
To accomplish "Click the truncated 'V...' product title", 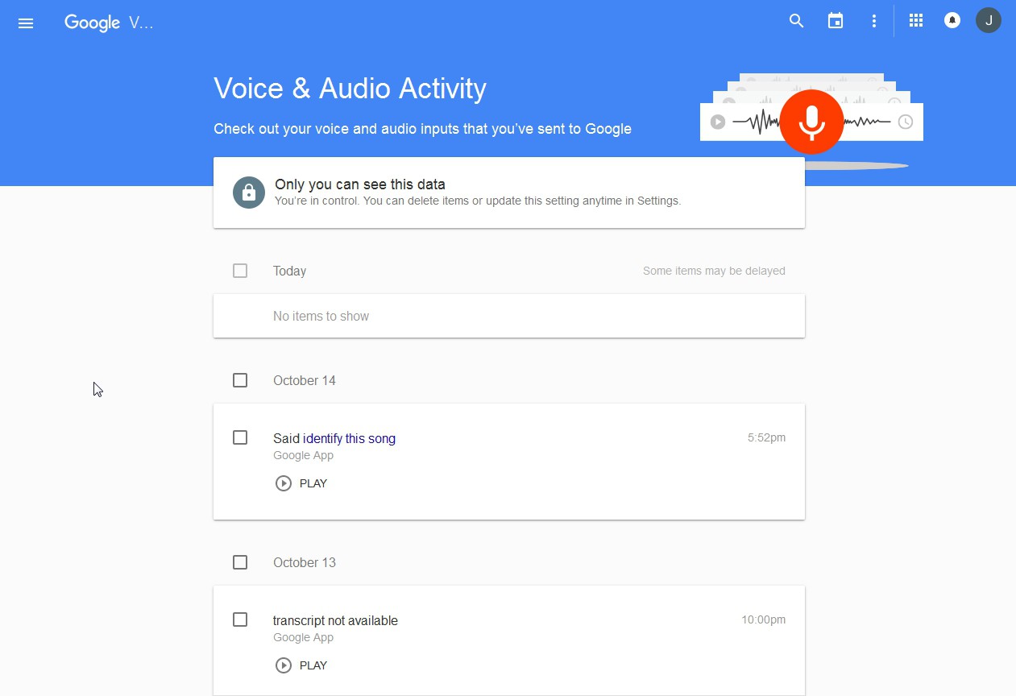I will pyautogui.click(x=141, y=23).
